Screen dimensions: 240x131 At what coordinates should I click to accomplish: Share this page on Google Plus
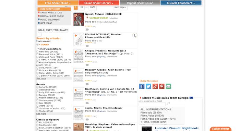click(x=155, y=86)
